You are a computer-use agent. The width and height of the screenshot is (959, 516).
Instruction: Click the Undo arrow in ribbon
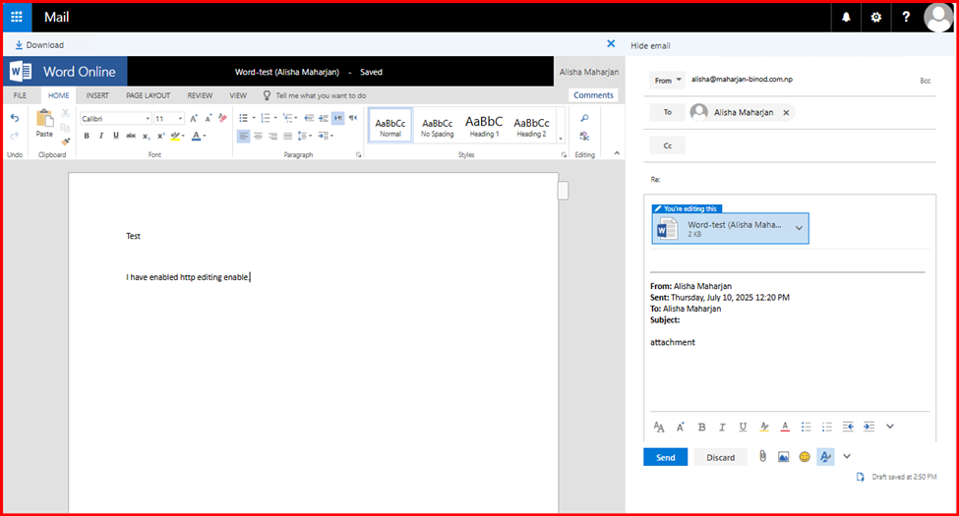click(x=14, y=118)
